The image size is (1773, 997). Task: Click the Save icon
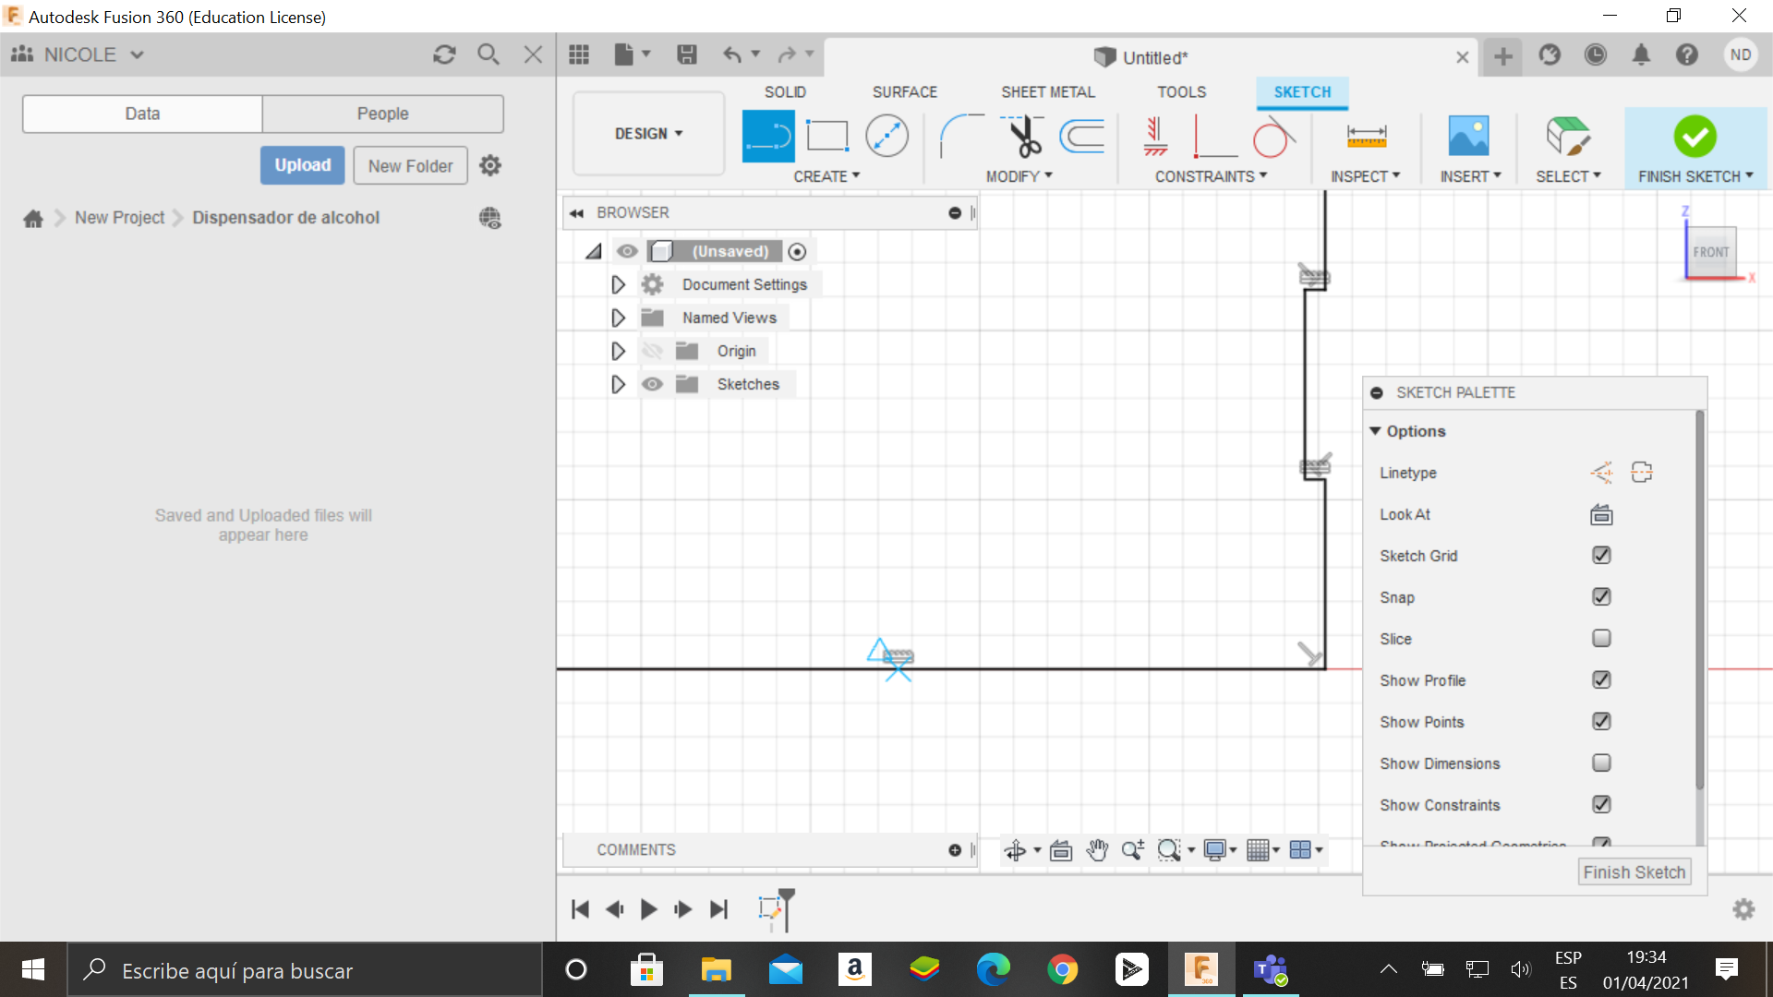[686, 55]
